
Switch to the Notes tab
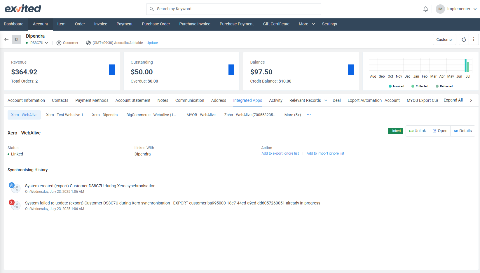pyautogui.click(x=163, y=100)
